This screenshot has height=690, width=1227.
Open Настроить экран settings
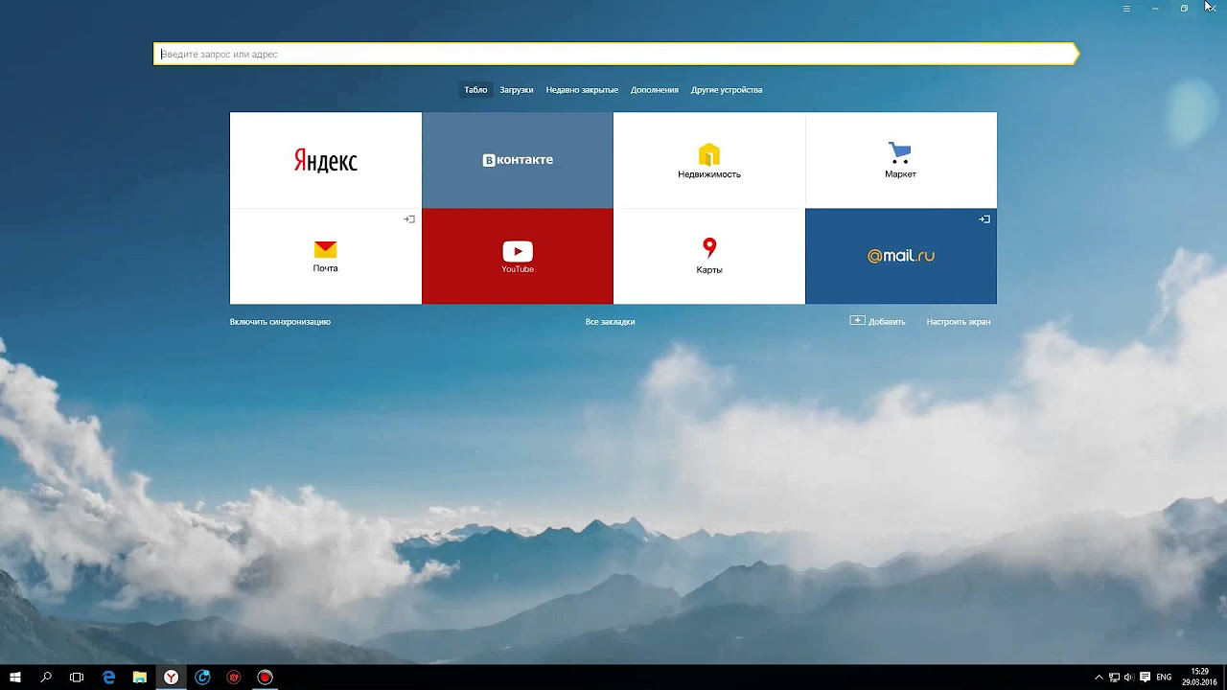(959, 322)
